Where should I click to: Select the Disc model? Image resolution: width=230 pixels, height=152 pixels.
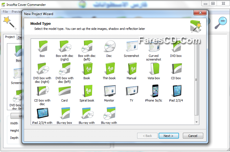[109, 49]
